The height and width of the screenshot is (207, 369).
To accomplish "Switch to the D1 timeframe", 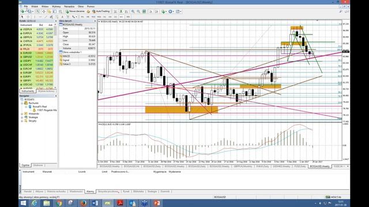I will tap(115, 17).
